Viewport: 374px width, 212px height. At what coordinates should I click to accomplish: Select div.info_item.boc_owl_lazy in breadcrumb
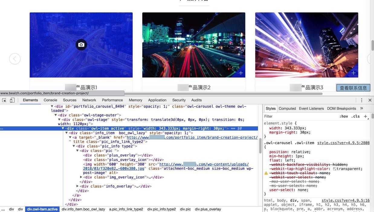pyautogui.click(x=83, y=209)
